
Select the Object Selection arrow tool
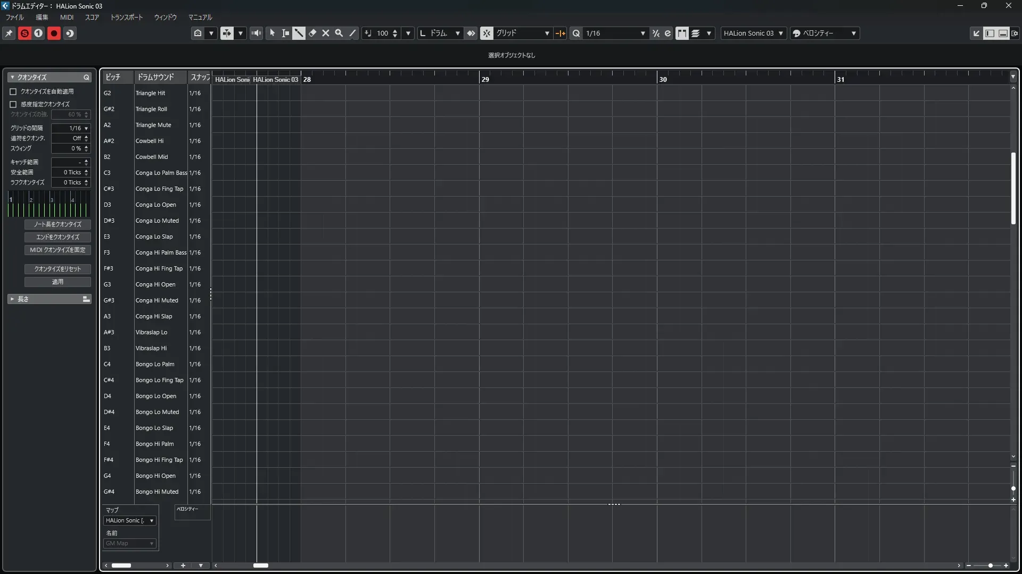tap(272, 33)
